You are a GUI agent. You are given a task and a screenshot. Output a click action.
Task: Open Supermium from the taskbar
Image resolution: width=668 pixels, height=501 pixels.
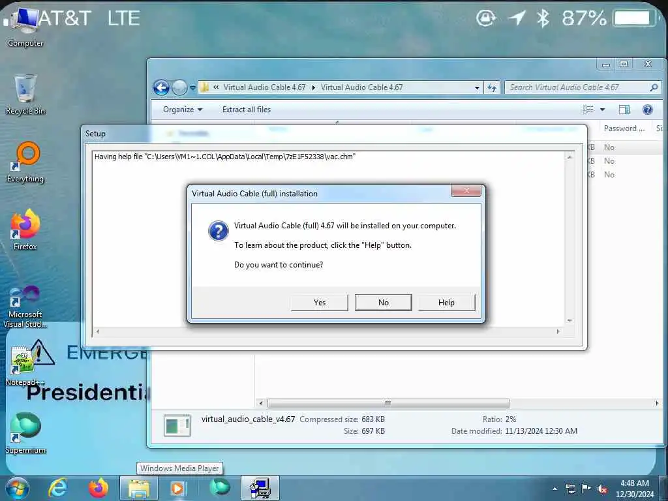click(x=219, y=488)
